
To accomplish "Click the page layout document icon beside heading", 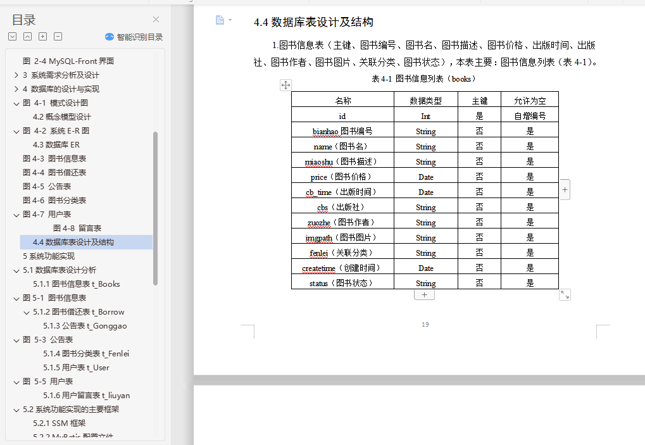I will click(220, 20).
